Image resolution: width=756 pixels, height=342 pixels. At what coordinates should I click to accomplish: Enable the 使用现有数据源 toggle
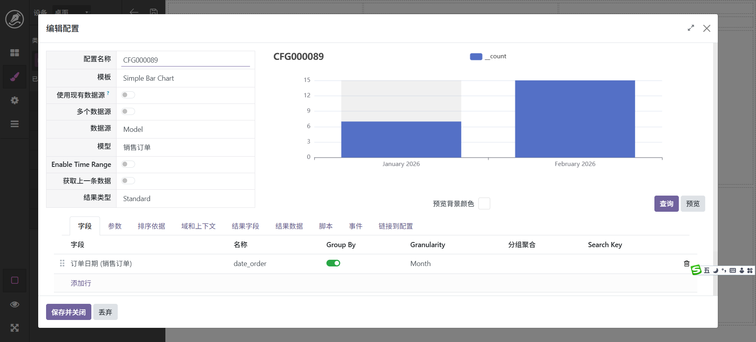tap(128, 95)
